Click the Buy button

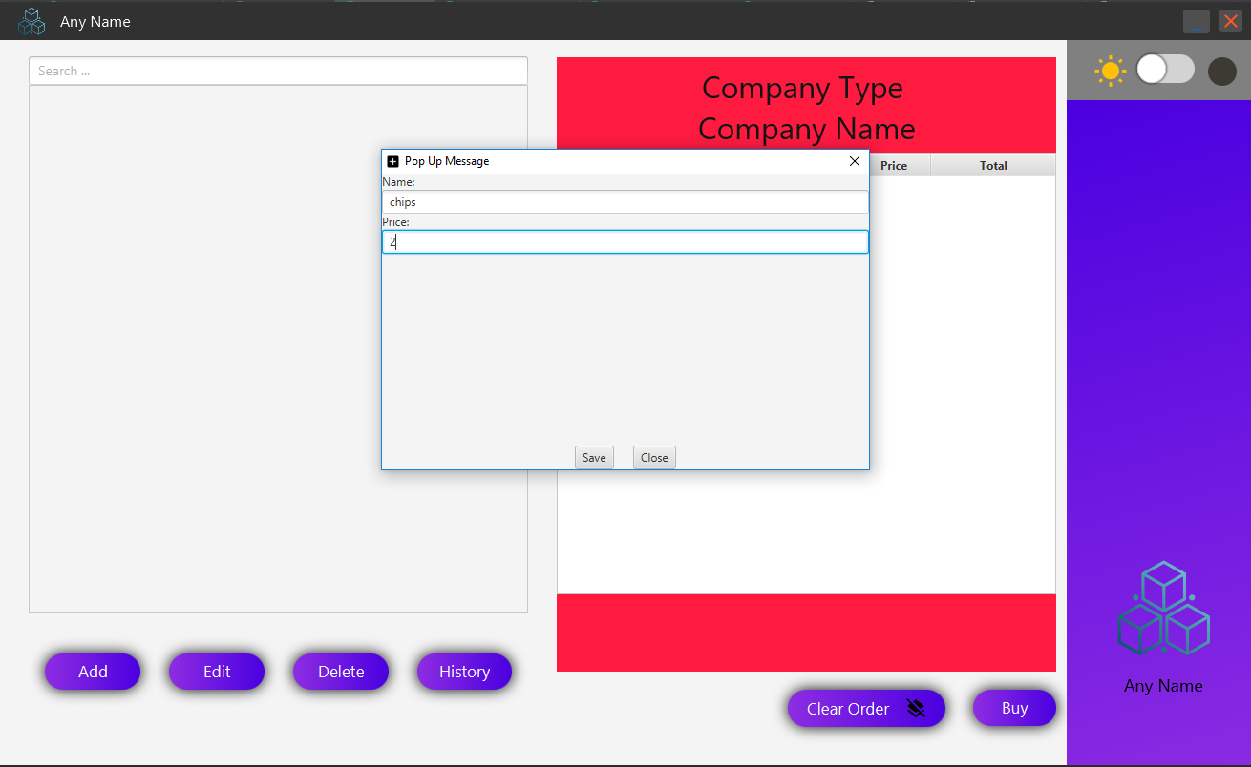1014,708
